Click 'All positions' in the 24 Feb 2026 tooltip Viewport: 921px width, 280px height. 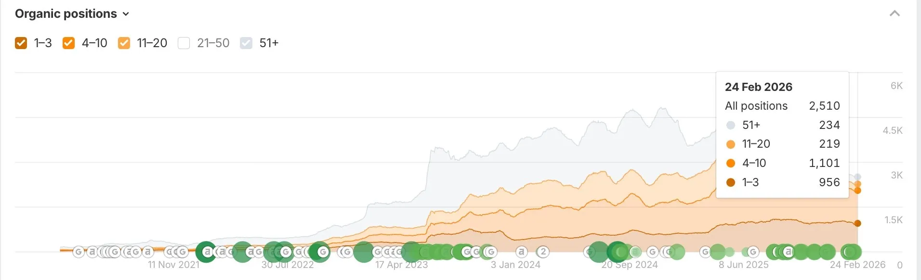pos(756,106)
